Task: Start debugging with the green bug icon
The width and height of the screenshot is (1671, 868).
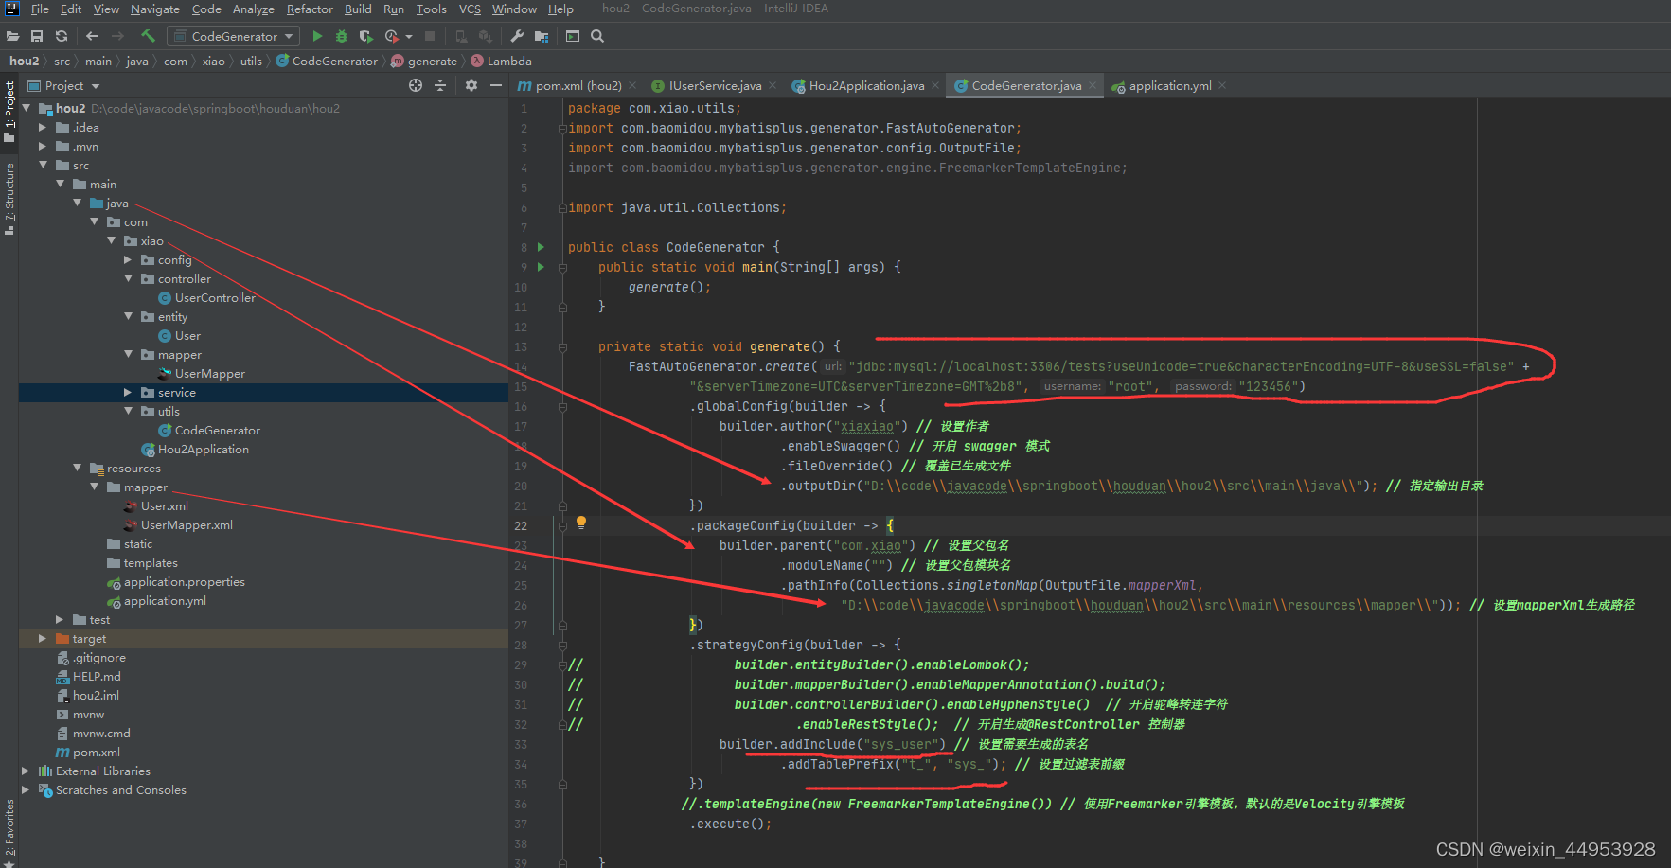Action: (342, 36)
